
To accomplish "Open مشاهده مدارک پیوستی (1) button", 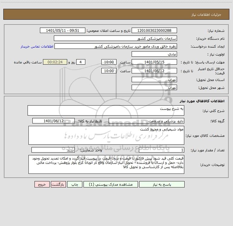I will point(111,184).
